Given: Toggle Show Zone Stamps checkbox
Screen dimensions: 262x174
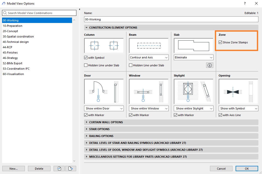Looking at the screenshot, I should pyautogui.click(x=220, y=42).
